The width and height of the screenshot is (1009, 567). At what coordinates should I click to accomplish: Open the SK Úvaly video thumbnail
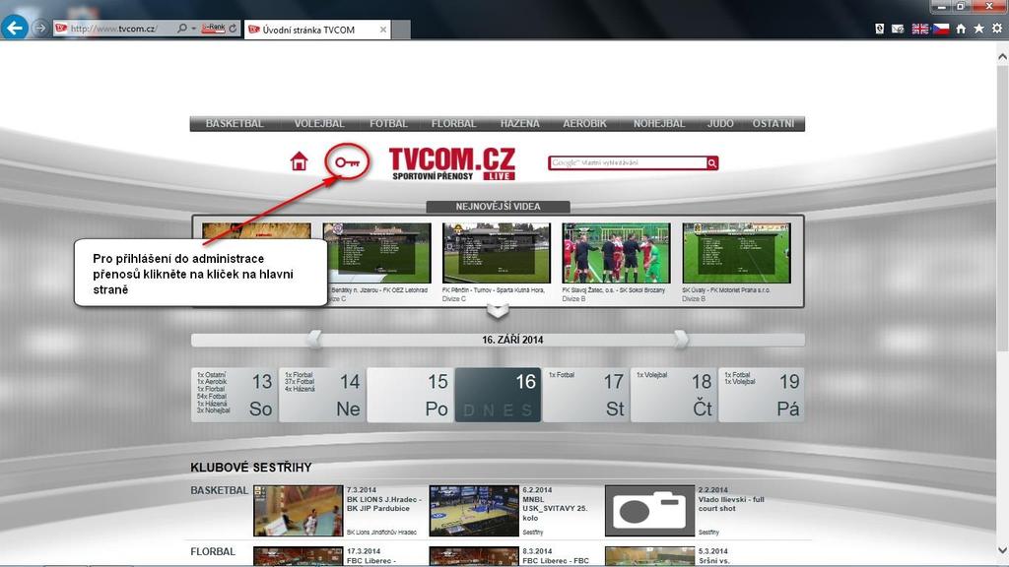point(736,253)
